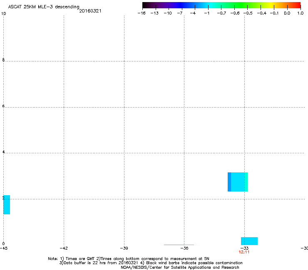Click the cyan data block near 3N
Viewport: 308px width, 270px height.
coord(238,182)
